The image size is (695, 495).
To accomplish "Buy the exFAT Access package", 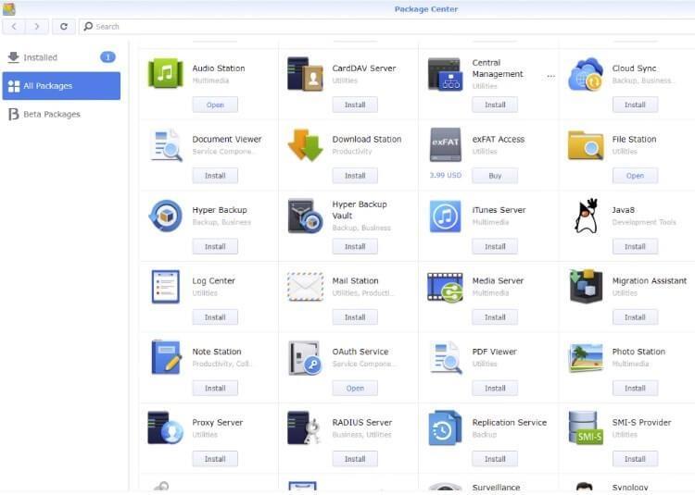I will [495, 176].
